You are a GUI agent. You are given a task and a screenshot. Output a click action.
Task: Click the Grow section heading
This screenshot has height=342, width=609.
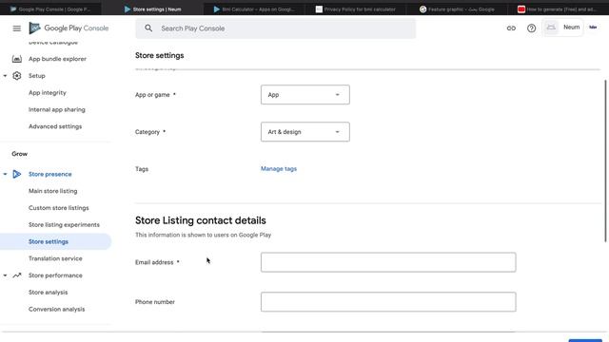point(19,154)
